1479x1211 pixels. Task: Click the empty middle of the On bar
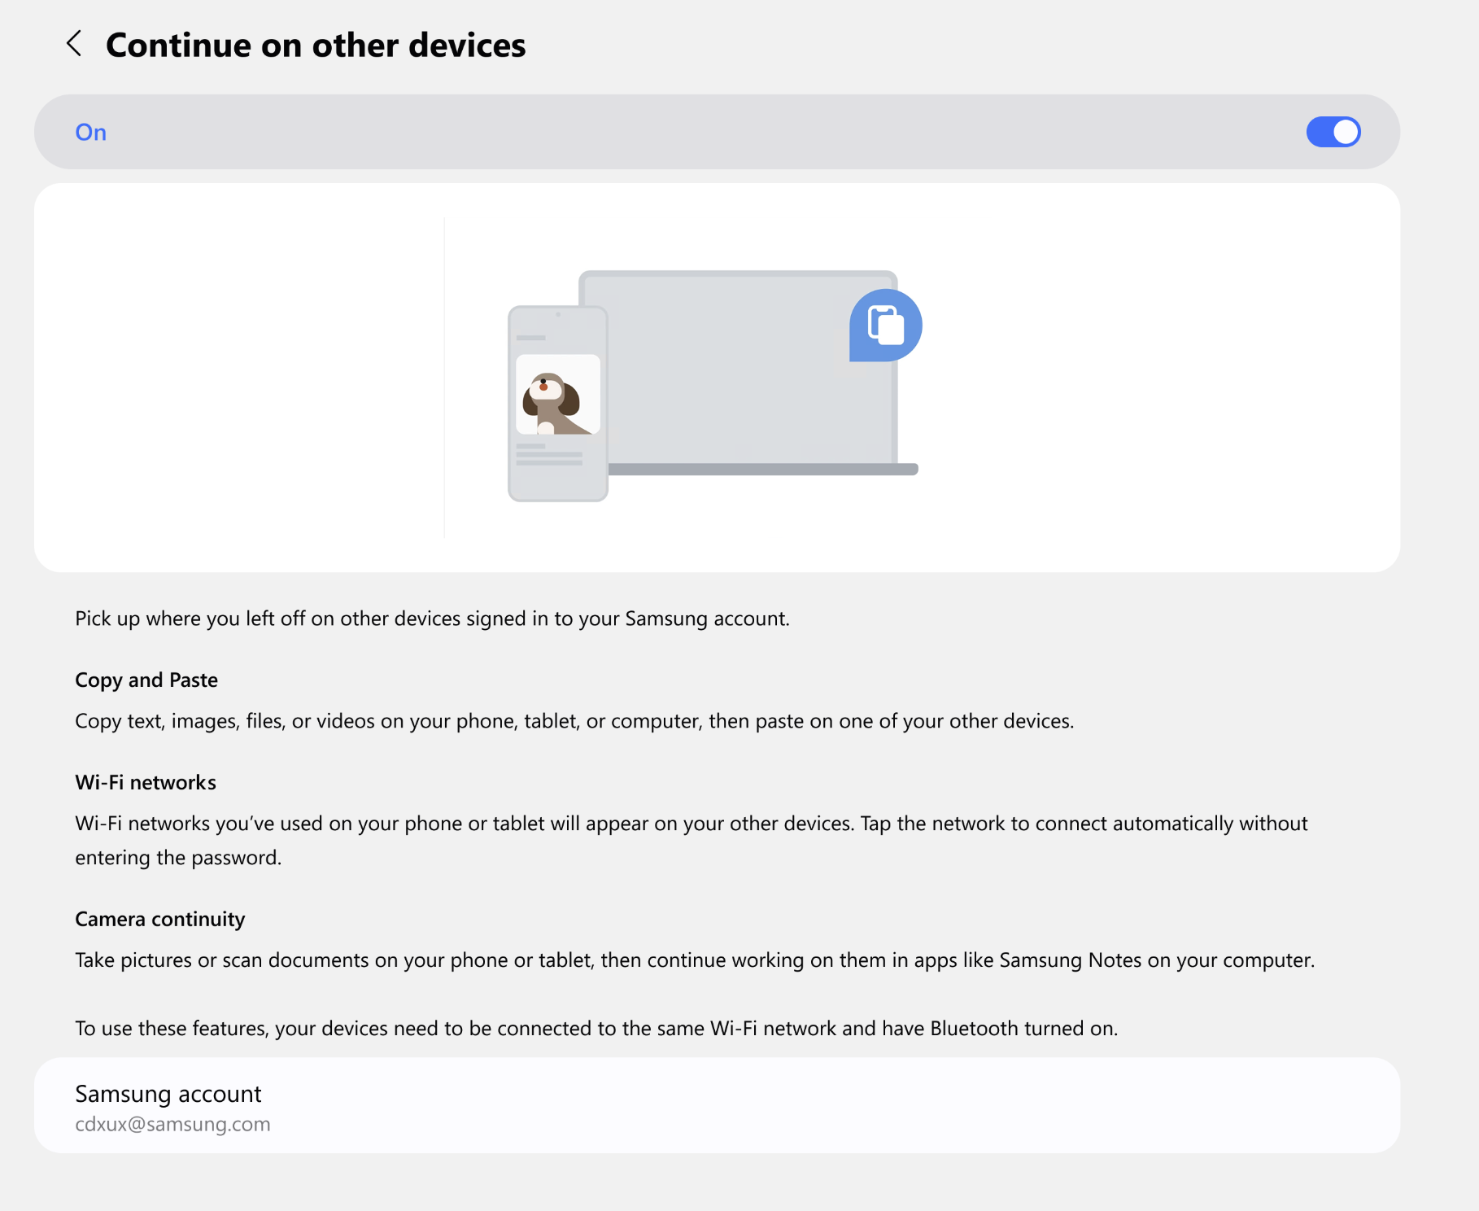(x=700, y=132)
